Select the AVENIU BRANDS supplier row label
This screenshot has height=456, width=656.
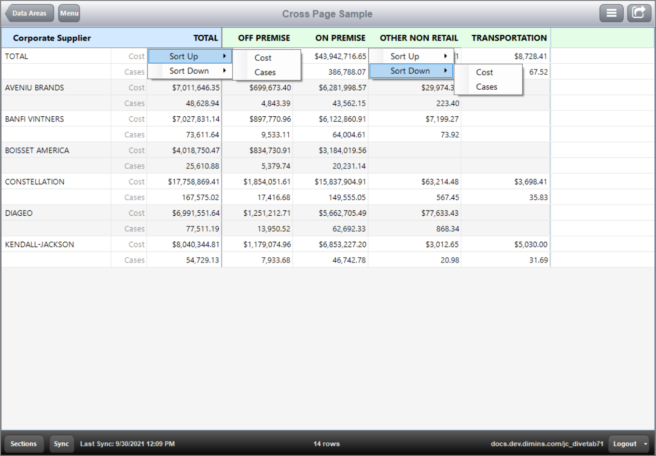[x=34, y=88]
